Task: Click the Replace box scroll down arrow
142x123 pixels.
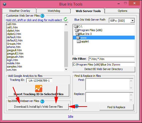Action: click(131, 100)
